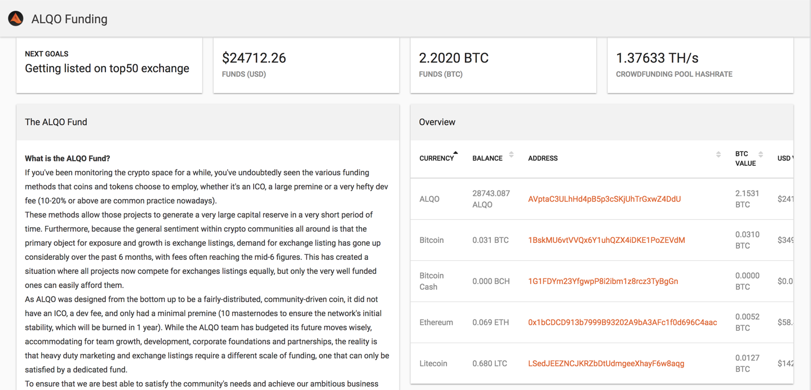This screenshot has height=390, width=811.
Task: Select the "0.000 BCH" balance cell
Action: tap(490, 281)
